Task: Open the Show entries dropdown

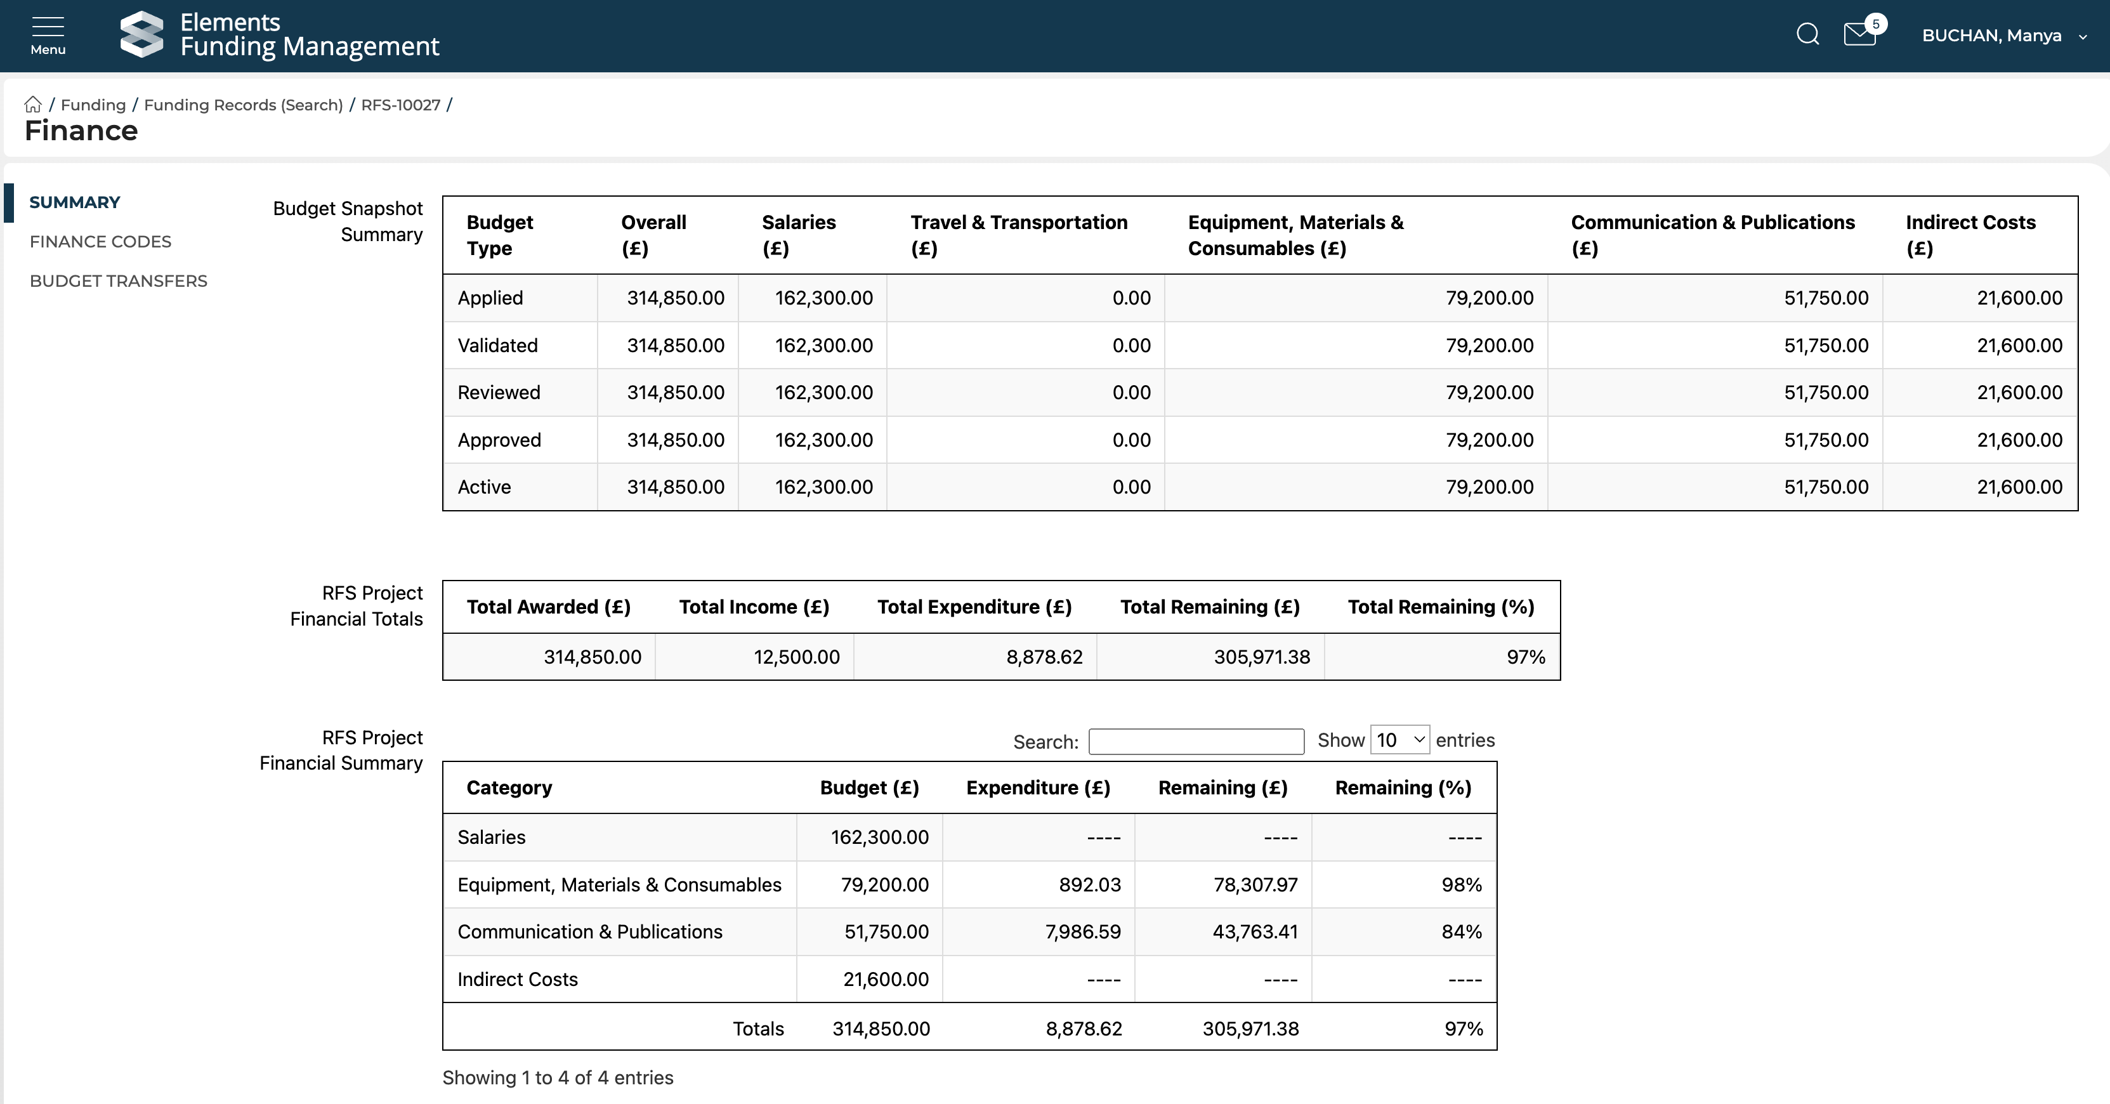Action: pos(1400,740)
